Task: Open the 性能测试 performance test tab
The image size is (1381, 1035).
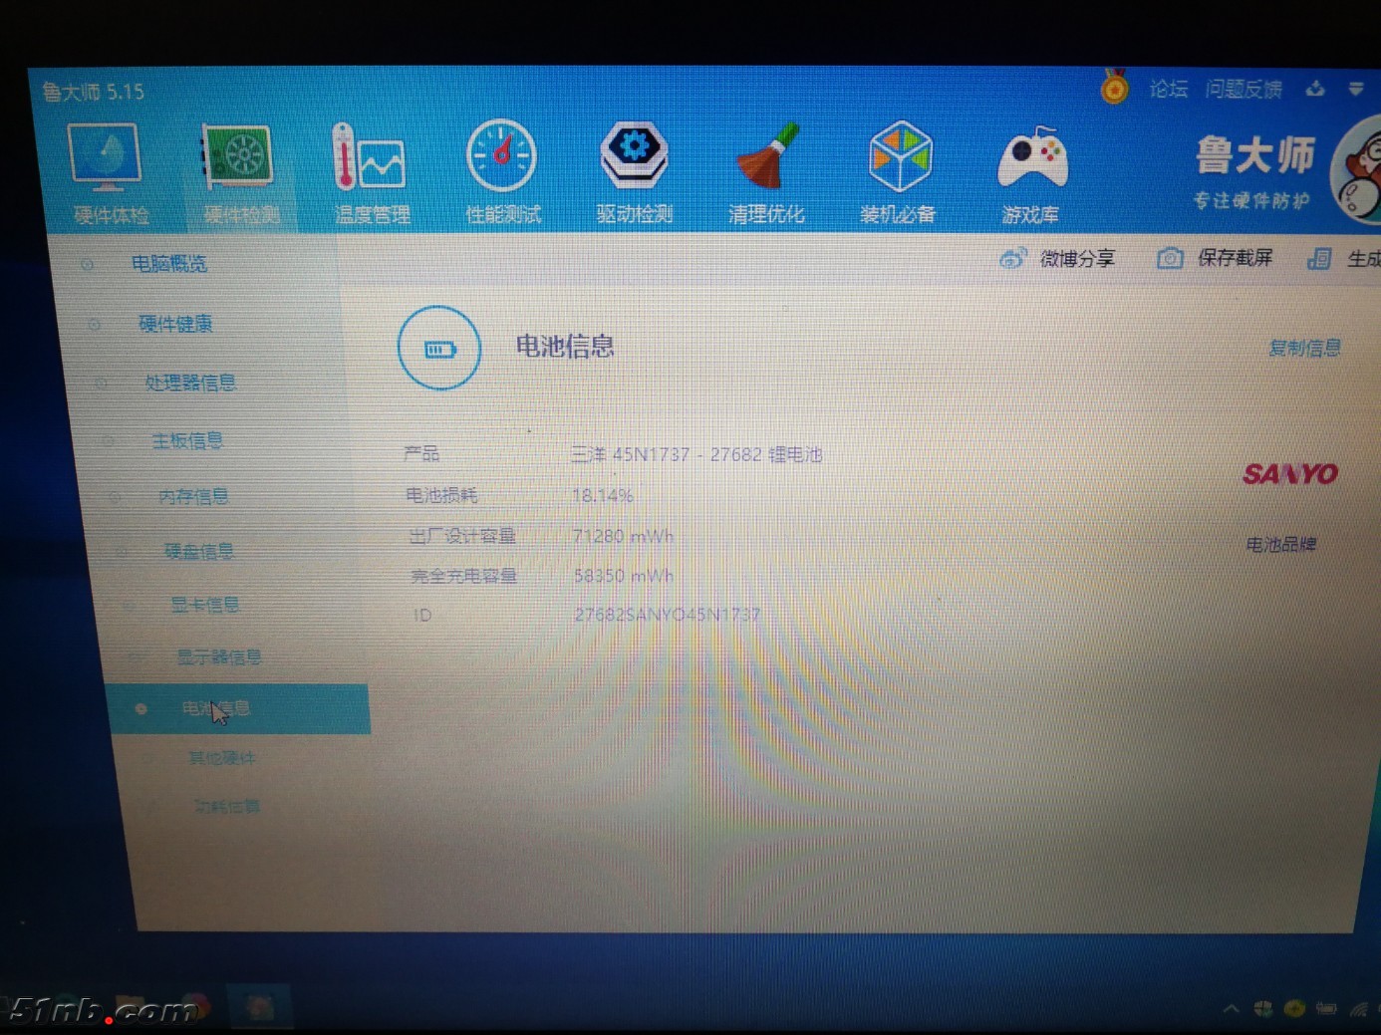Action: (502, 172)
